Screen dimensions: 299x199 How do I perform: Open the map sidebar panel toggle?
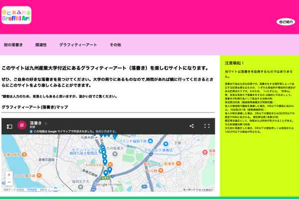(9, 126)
